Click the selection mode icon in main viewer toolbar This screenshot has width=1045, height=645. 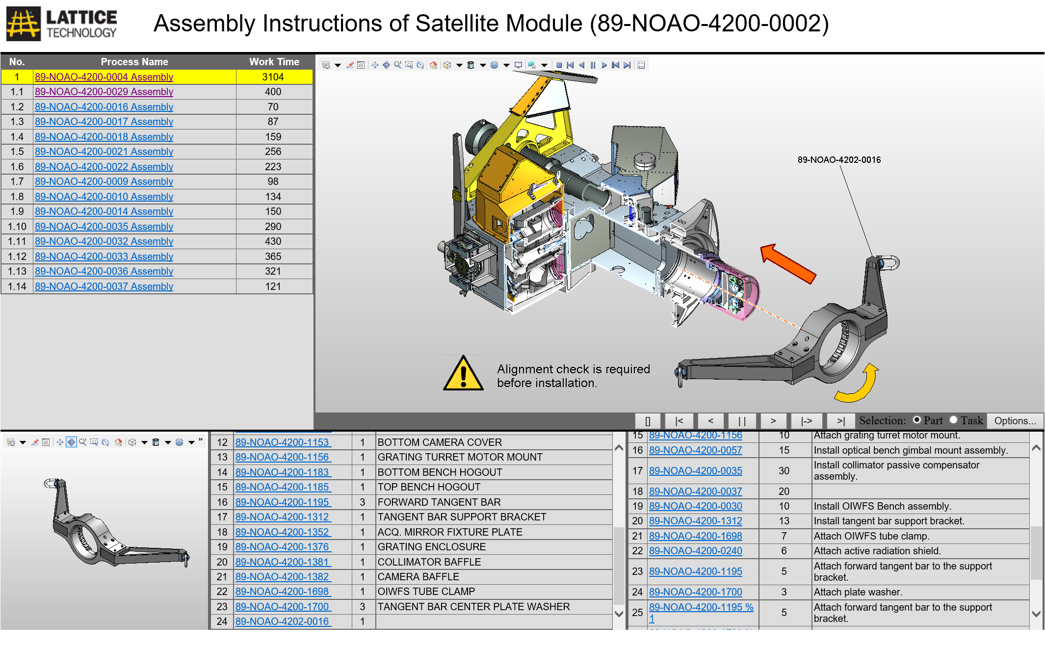click(x=326, y=65)
